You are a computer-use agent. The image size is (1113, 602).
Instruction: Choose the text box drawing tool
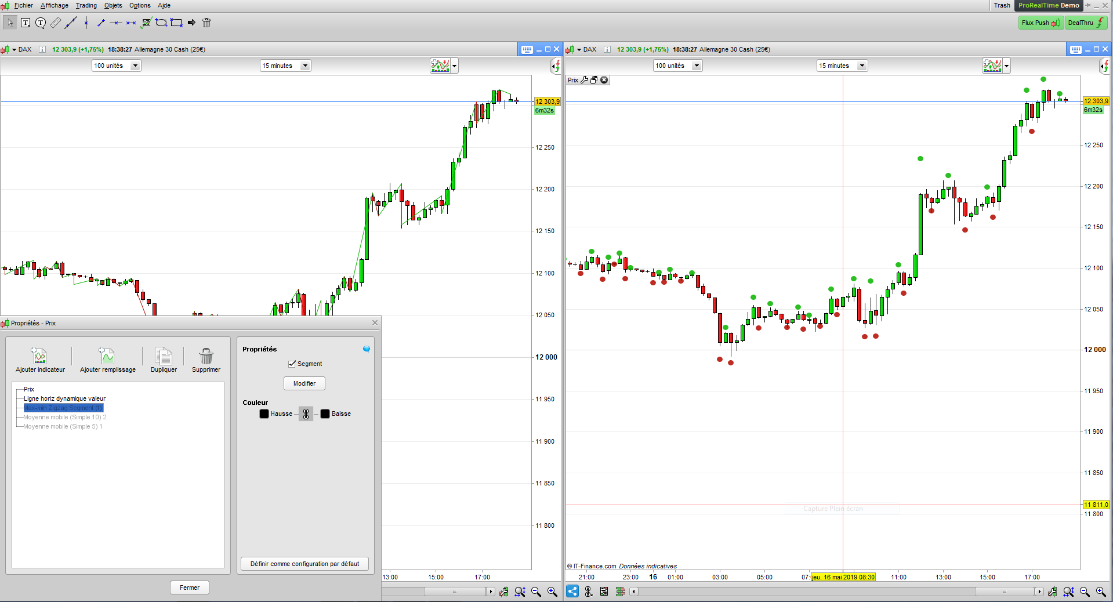point(26,23)
